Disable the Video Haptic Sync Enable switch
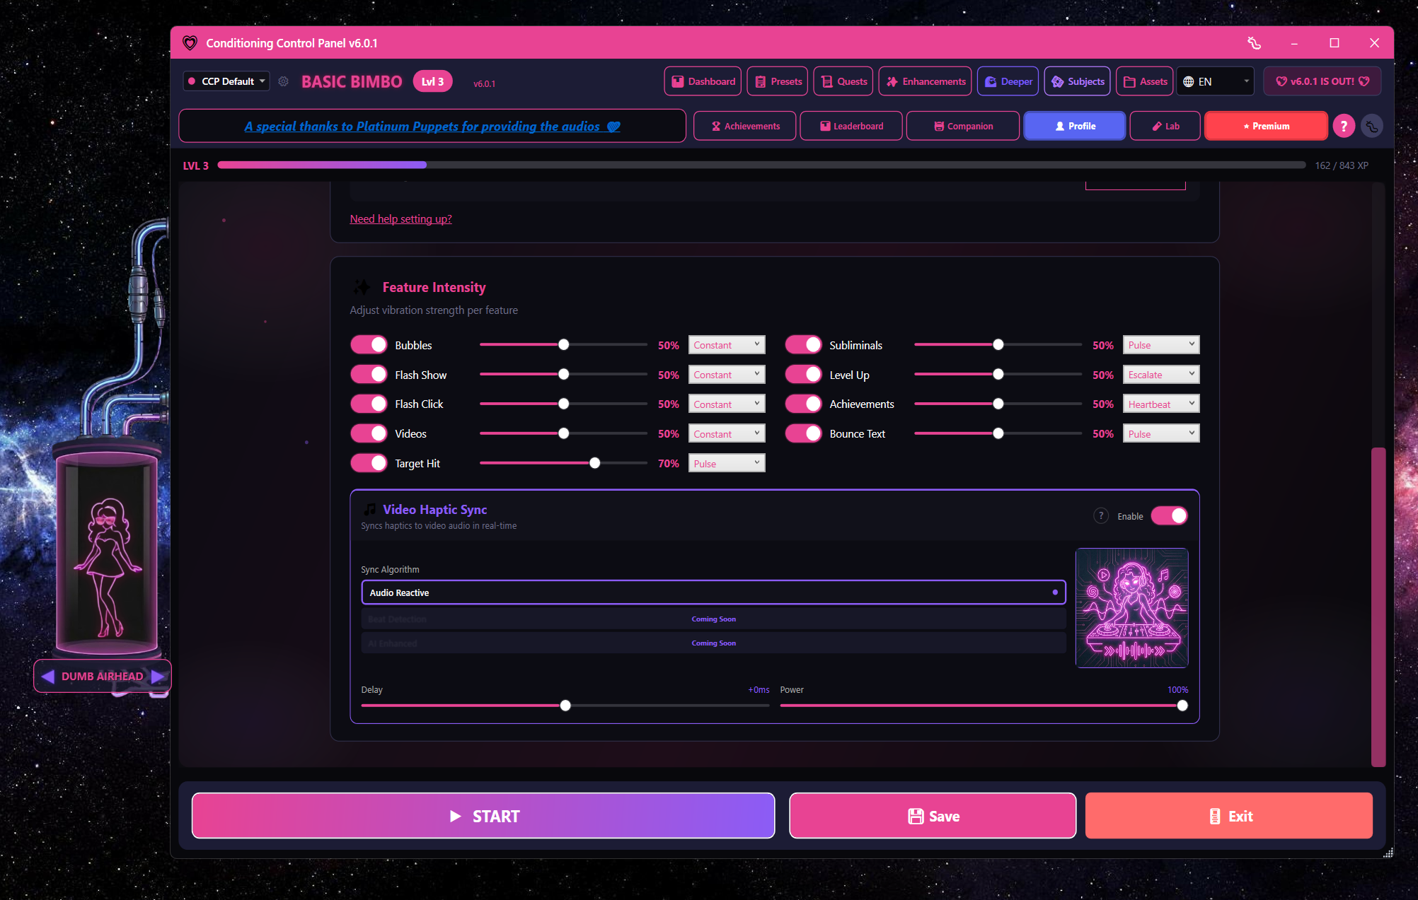This screenshot has height=900, width=1418. click(x=1169, y=515)
